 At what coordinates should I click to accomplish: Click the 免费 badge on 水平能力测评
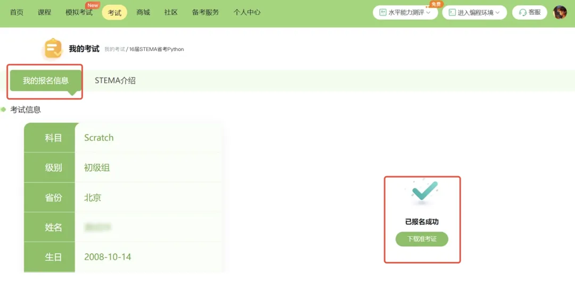pos(436,4)
